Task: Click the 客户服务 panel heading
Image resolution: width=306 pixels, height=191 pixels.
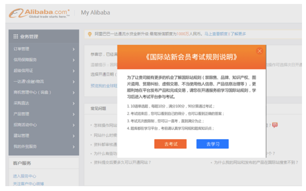Action: 22,163
